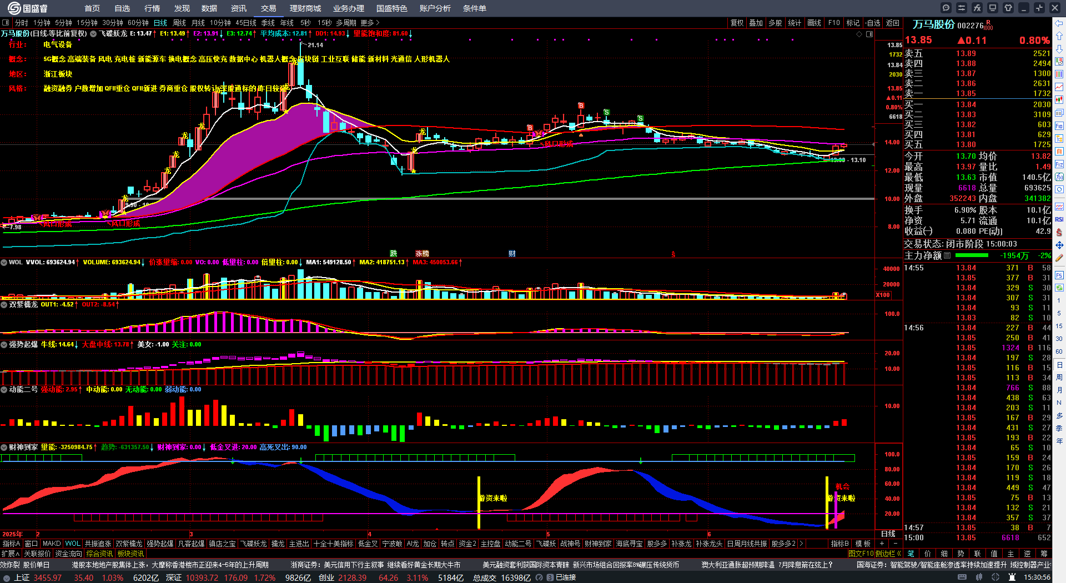Click the 统计 statistics button

(795, 23)
